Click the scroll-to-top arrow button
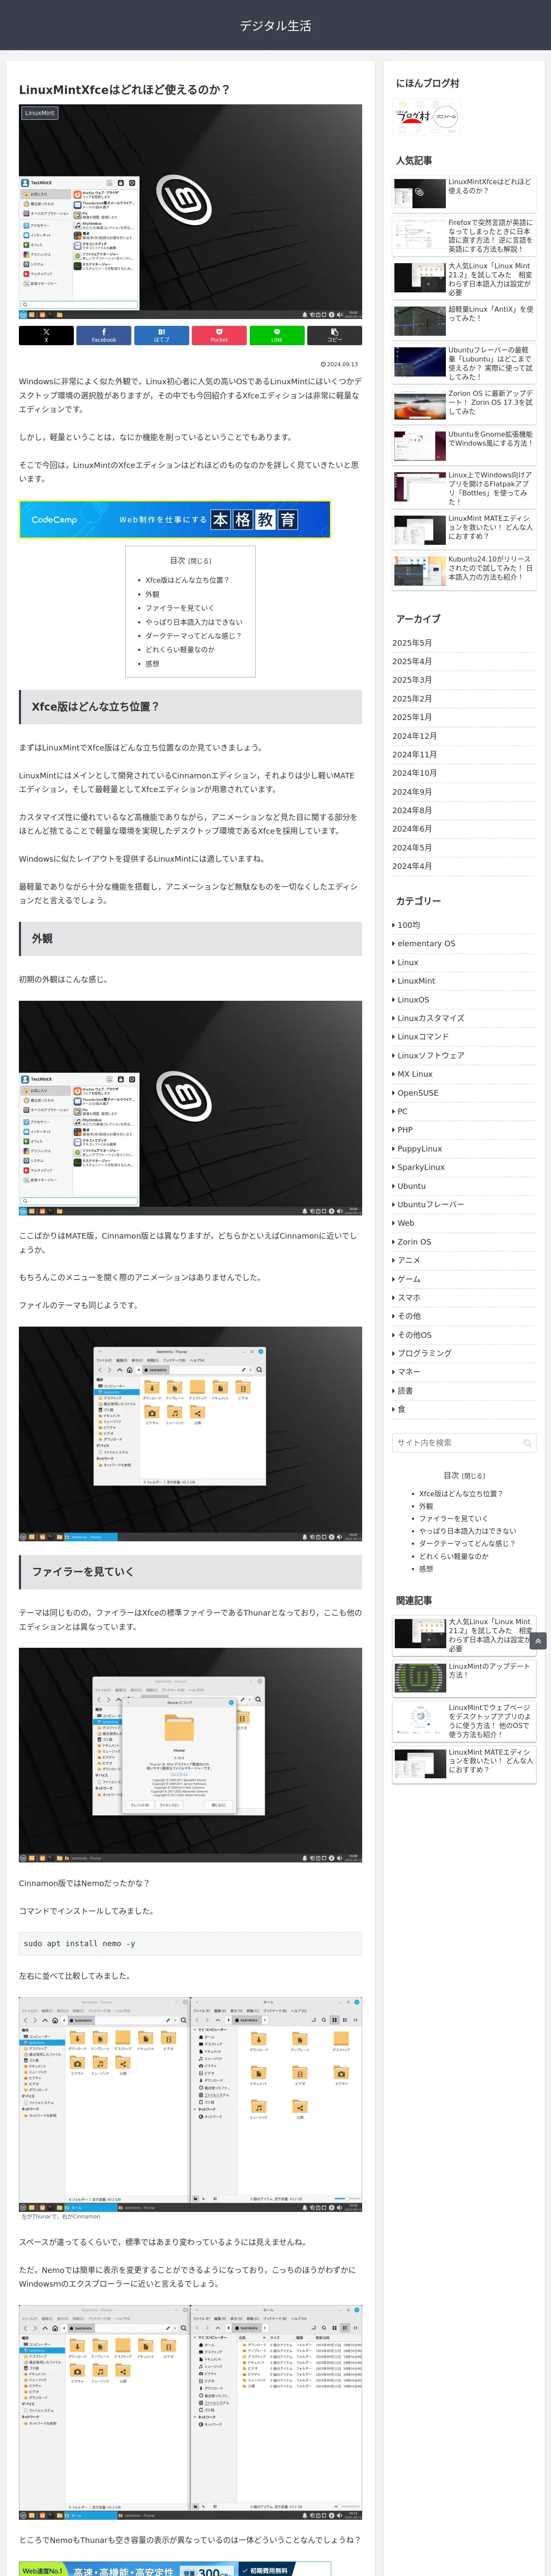Viewport: 551px width, 2576px height. (538, 1641)
